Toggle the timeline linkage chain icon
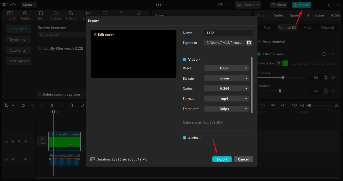Image resolution: width=343 pixels, height=181 pixels. point(273,106)
